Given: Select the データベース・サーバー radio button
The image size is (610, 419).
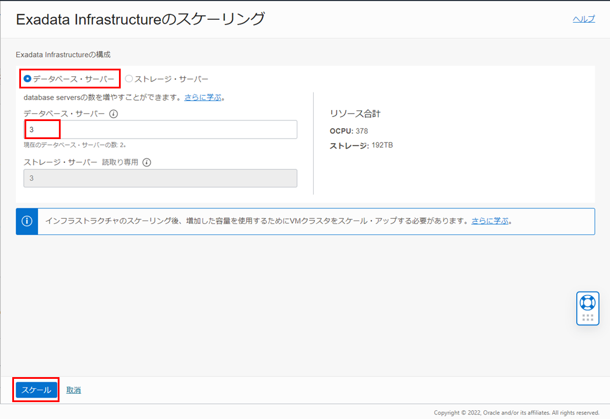Looking at the screenshot, I should point(27,79).
